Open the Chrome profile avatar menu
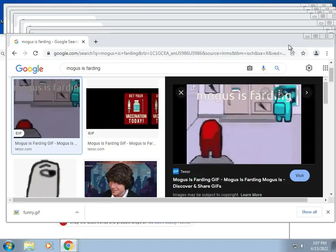 (316, 53)
